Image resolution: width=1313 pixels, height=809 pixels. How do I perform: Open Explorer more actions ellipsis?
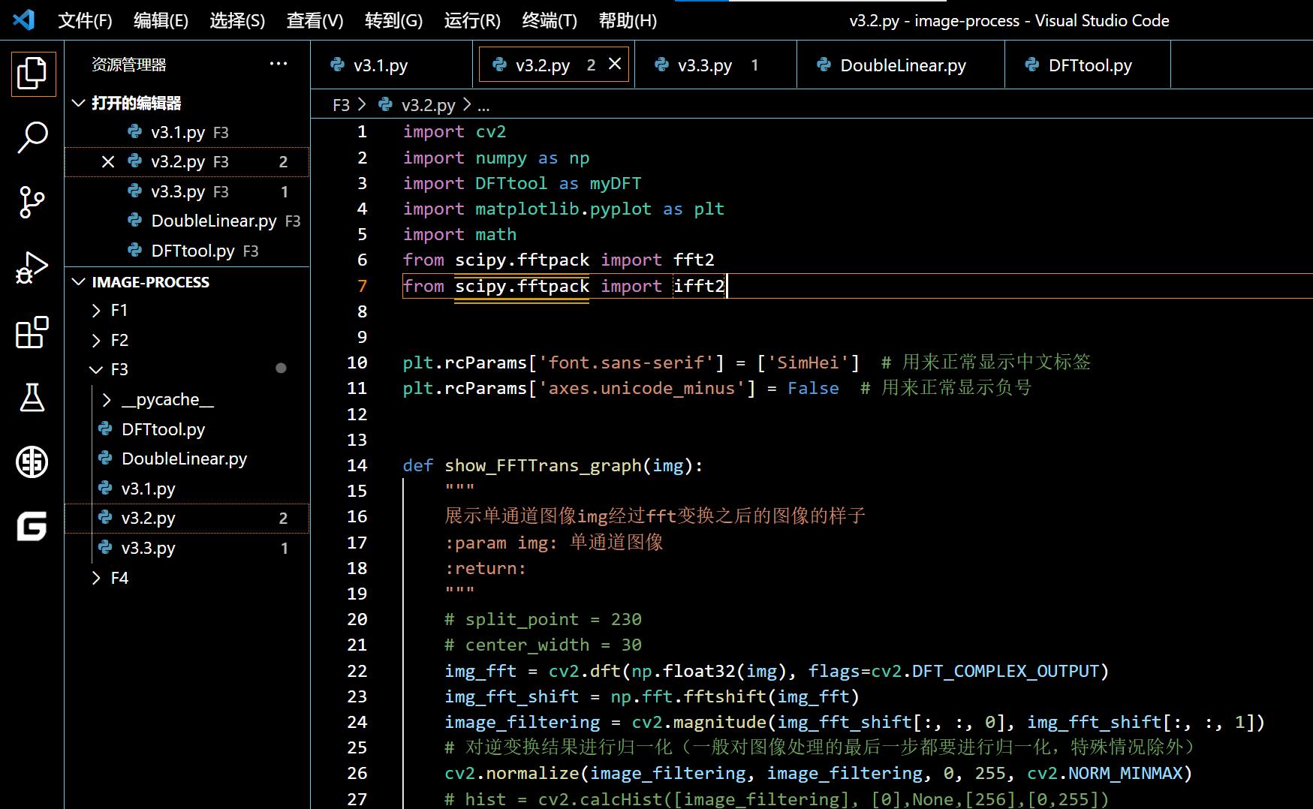279,64
